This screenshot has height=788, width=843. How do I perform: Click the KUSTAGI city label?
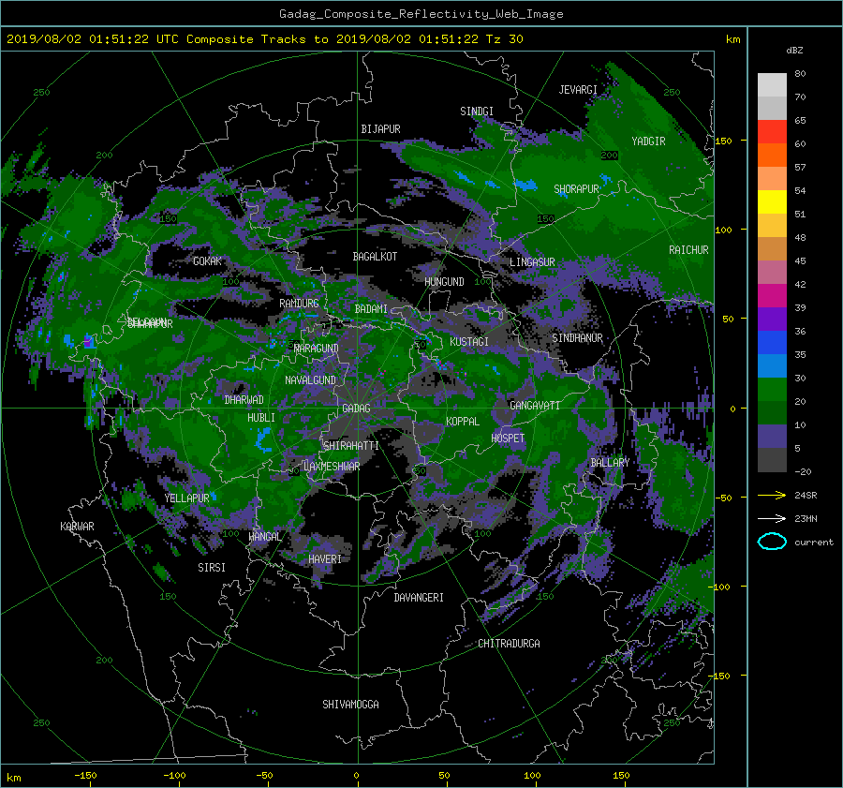point(469,342)
